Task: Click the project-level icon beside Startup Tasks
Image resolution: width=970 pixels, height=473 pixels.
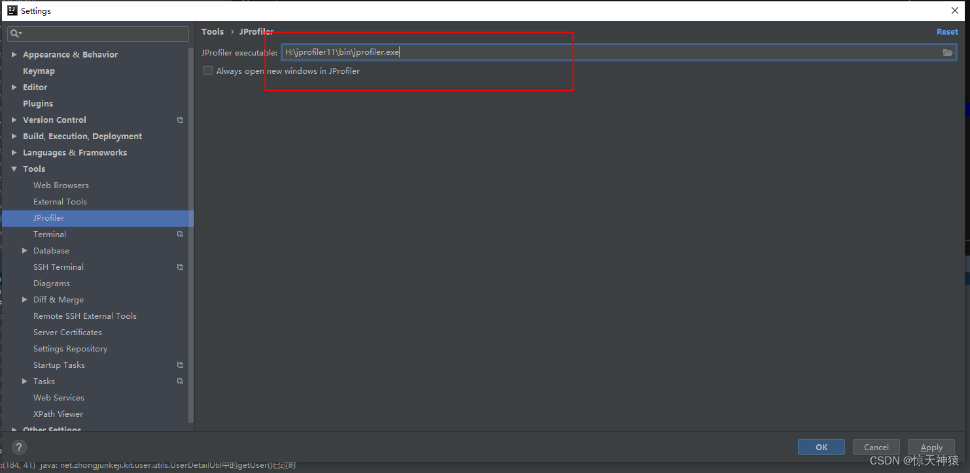Action: [181, 365]
